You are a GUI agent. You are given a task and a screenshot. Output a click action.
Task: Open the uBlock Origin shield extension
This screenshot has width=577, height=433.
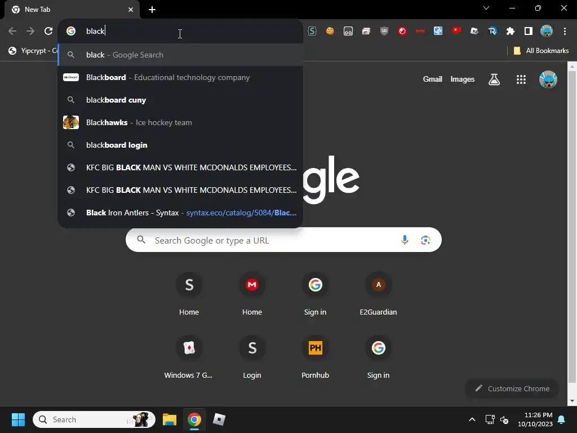384,32
